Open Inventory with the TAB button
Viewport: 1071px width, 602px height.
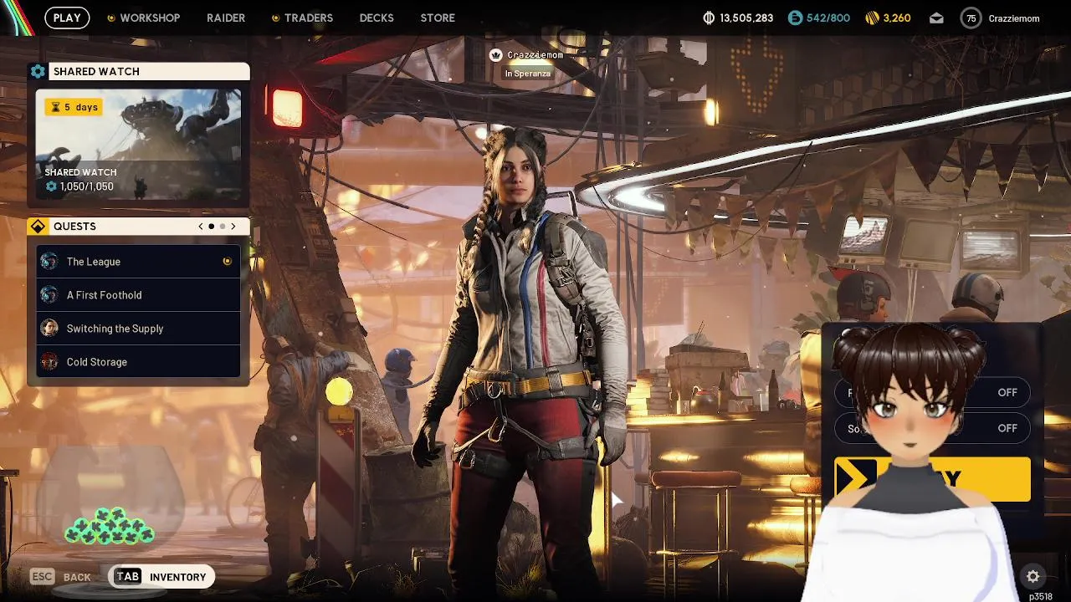pyautogui.click(x=161, y=577)
